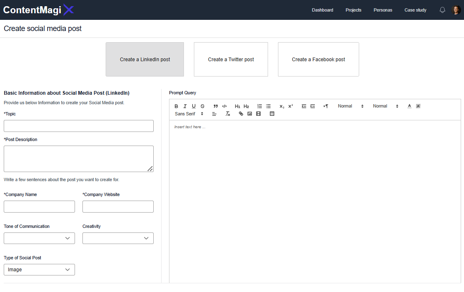This screenshot has height=292, width=464.
Task: Open the text background color picker
Action: pos(418,106)
